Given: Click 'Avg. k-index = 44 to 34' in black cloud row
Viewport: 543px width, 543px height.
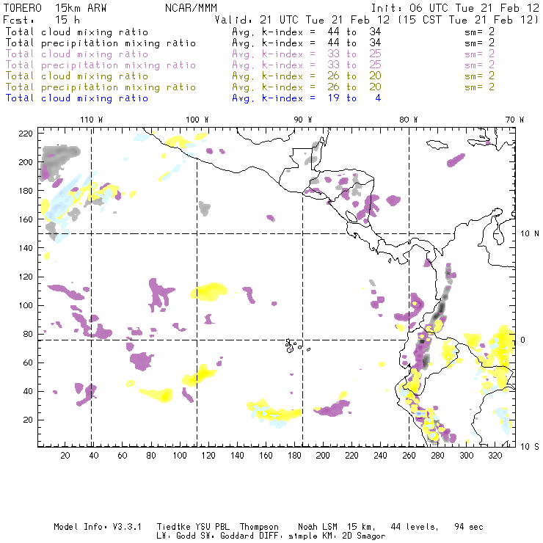Looking at the screenshot, I should (307, 32).
